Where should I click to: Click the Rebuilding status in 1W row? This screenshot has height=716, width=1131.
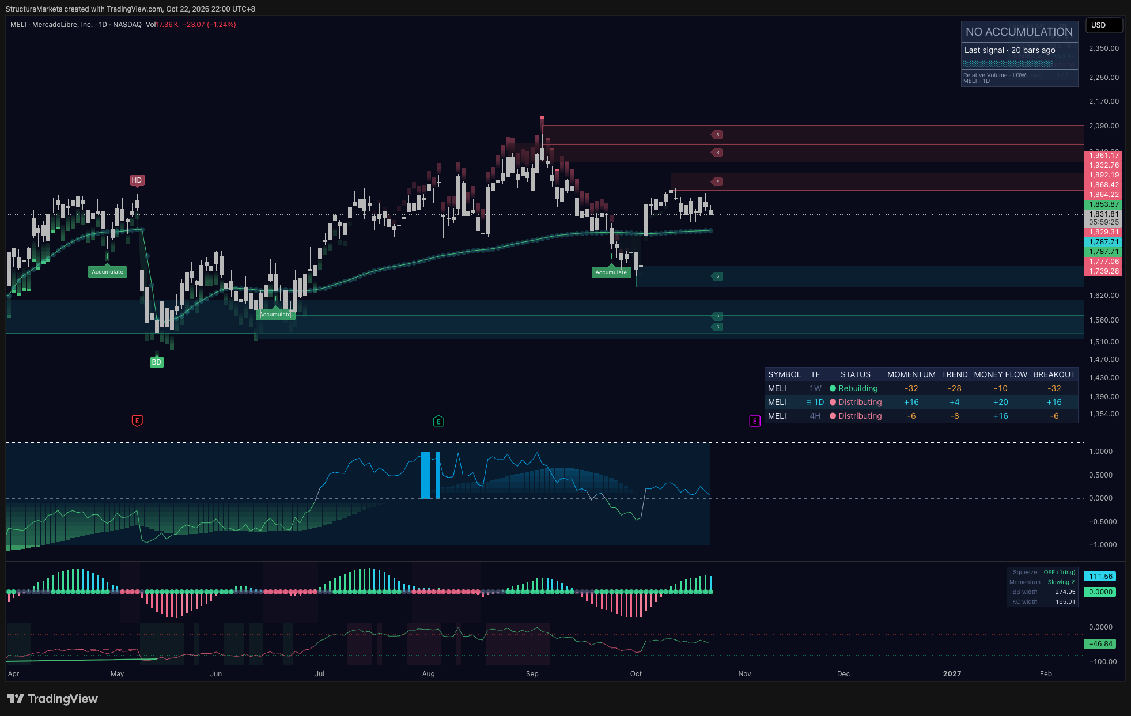pyautogui.click(x=858, y=388)
